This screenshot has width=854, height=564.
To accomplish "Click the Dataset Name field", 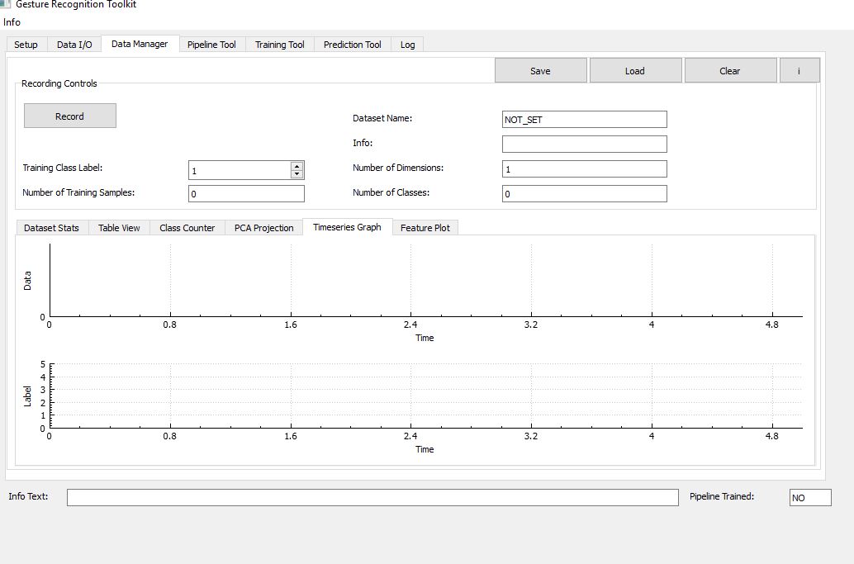I will [585, 119].
